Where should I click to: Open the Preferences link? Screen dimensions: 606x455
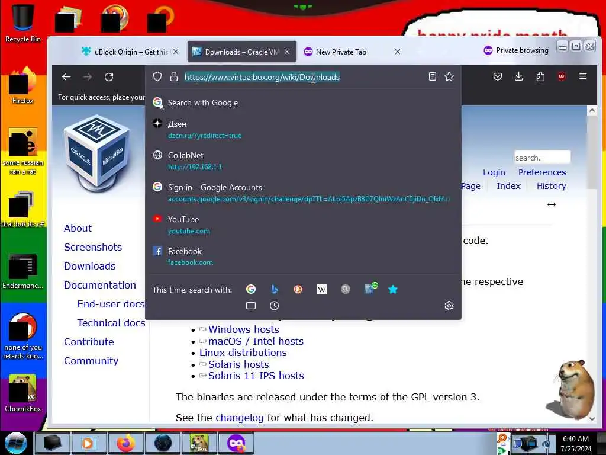(x=542, y=172)
